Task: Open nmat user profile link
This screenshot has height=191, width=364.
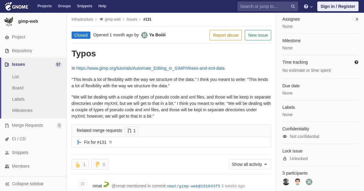Action: click(97, 186)
